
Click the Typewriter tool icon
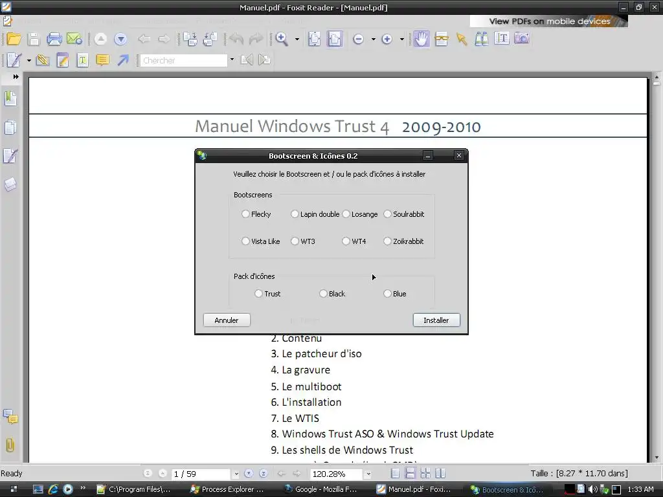tap(82, 60)
